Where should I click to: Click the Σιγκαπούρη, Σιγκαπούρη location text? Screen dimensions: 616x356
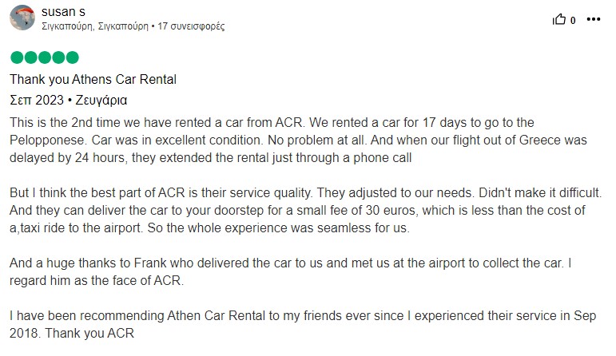click(95, 26)
